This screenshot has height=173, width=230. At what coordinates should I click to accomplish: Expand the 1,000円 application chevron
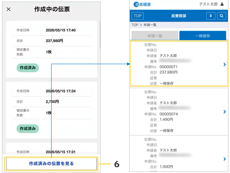point(225,159)
